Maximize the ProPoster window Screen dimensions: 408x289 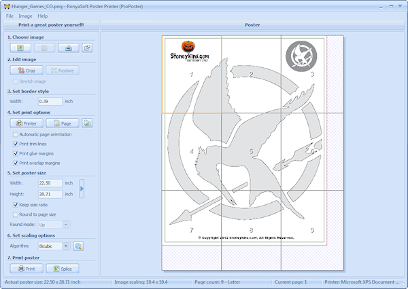pos(391,6)
